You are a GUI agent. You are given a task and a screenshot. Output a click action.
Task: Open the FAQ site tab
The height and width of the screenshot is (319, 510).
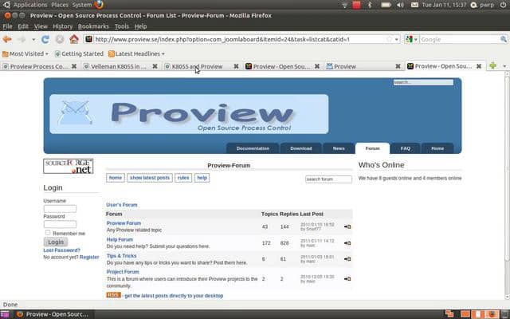(x=406, y=148)
